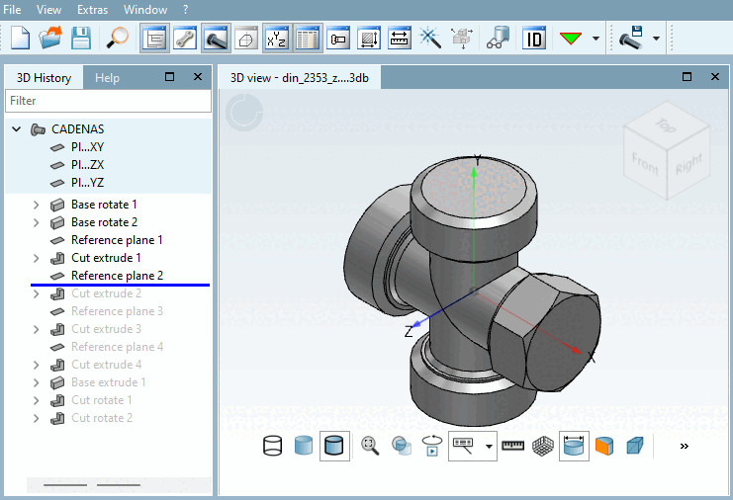Open a file with the folder icon

pyautogui.click(x=49, y=39)
